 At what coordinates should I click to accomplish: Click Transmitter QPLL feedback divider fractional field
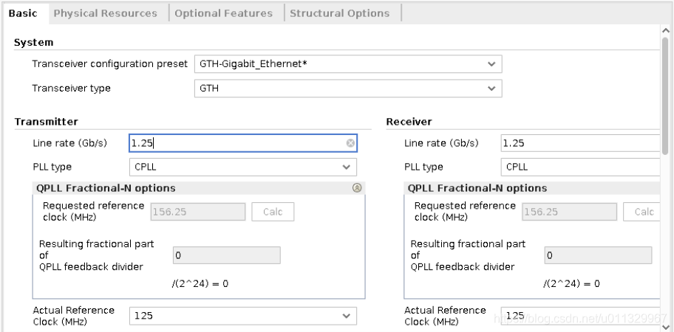point(226,255)
